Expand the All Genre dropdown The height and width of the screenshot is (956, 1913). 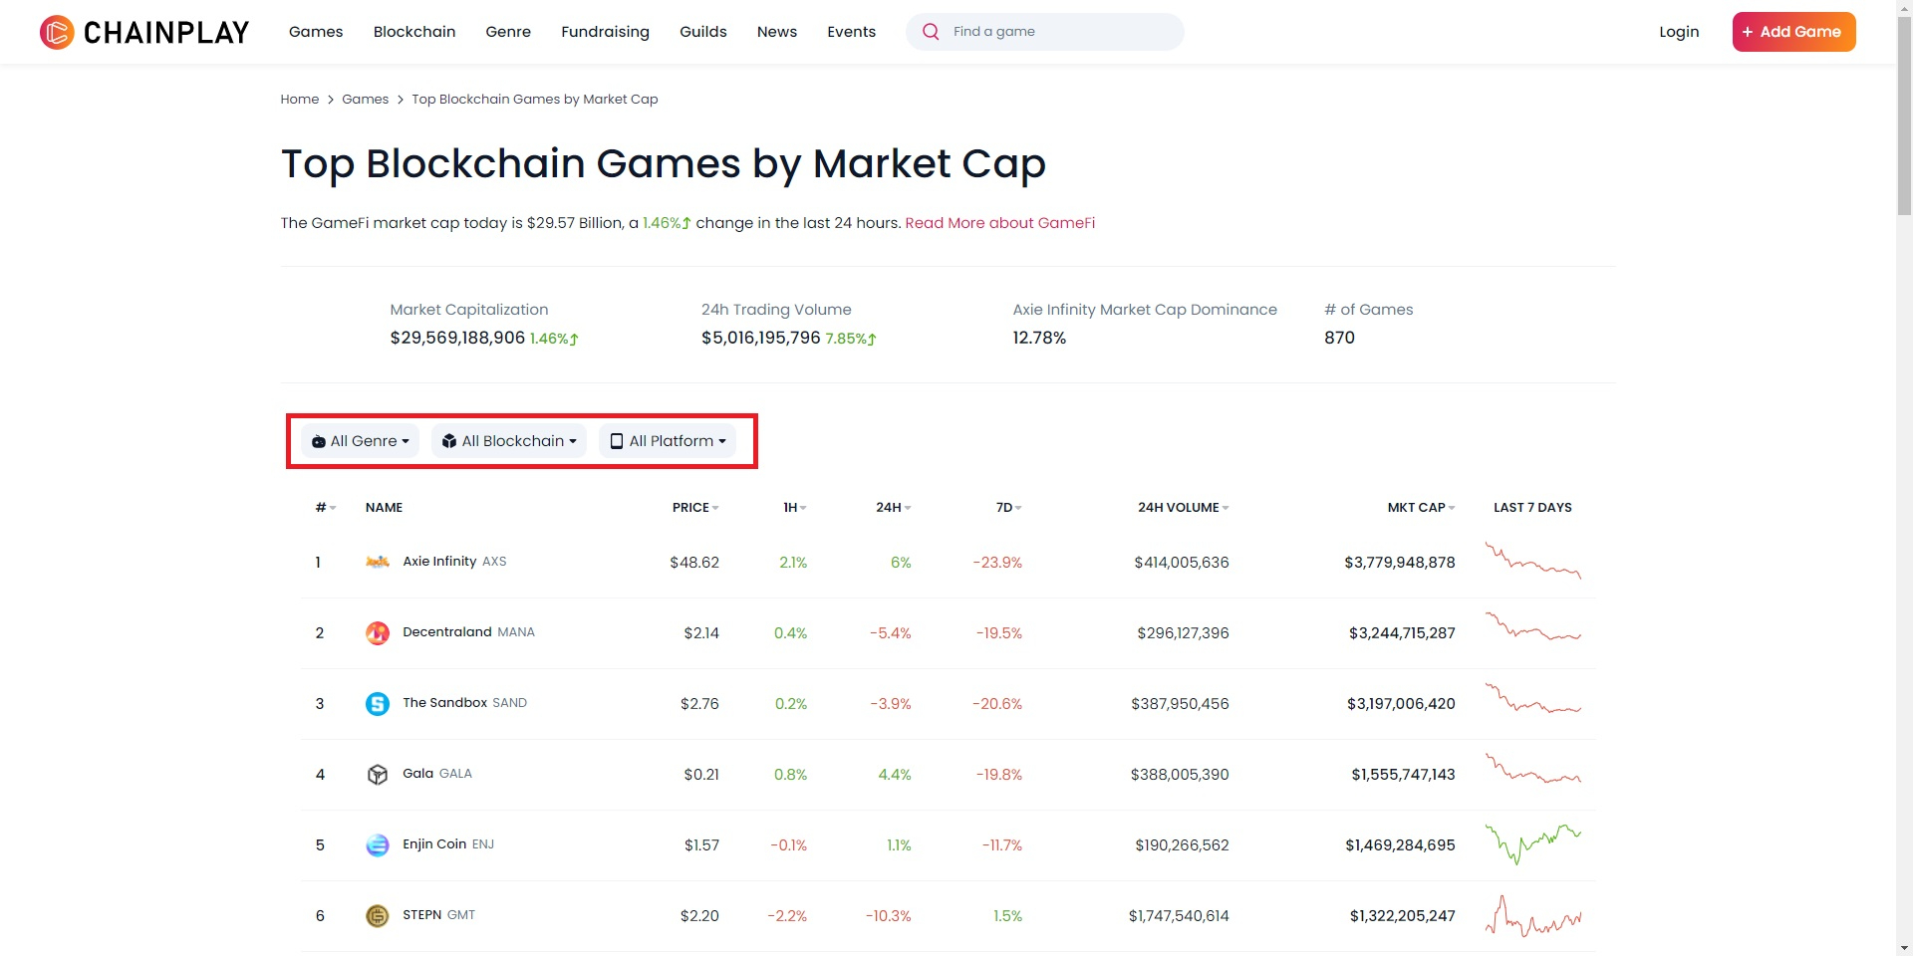360,441
